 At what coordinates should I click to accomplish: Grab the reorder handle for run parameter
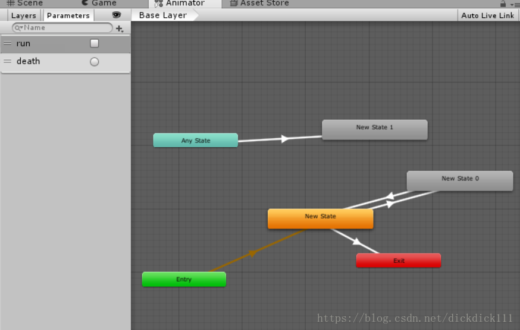click(7, 43)
